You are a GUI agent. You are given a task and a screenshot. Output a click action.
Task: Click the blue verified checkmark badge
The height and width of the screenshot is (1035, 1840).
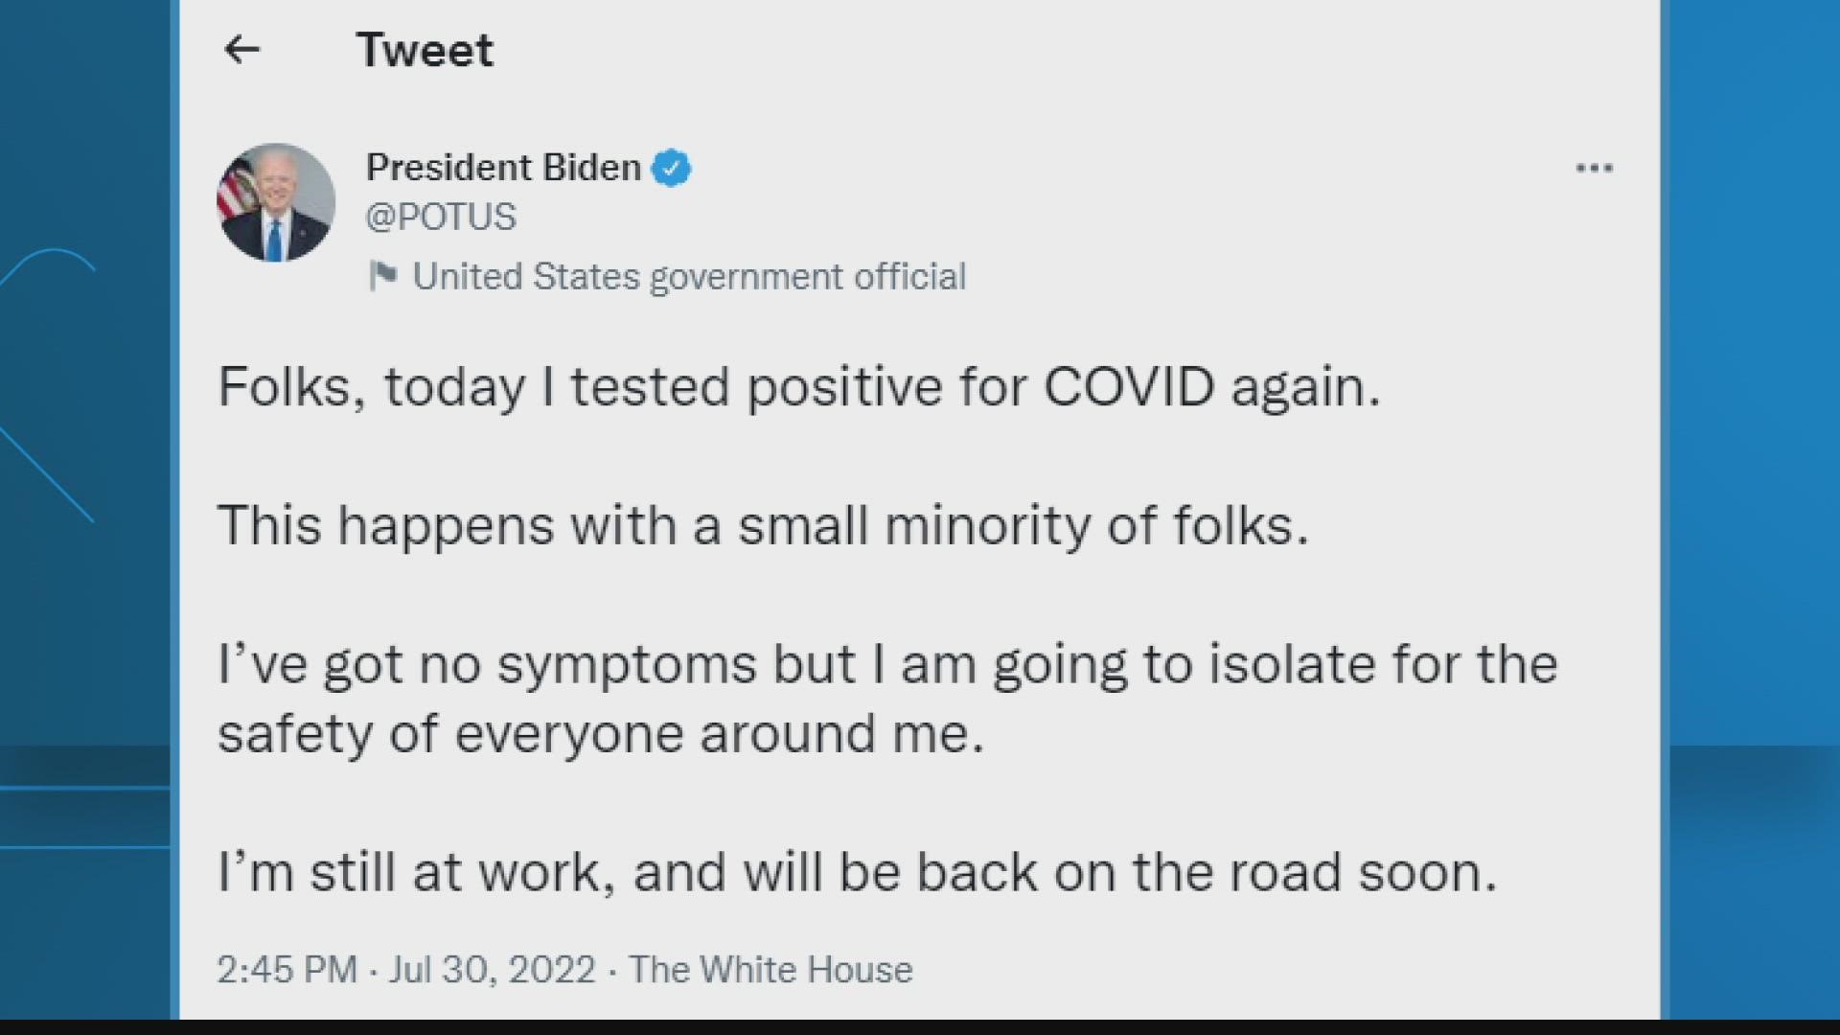click(671, 169)
